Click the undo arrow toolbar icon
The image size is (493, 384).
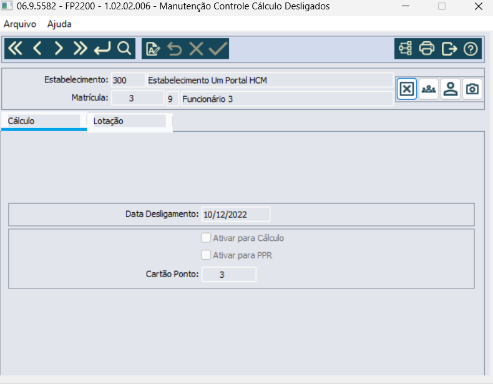coord(175,49)
